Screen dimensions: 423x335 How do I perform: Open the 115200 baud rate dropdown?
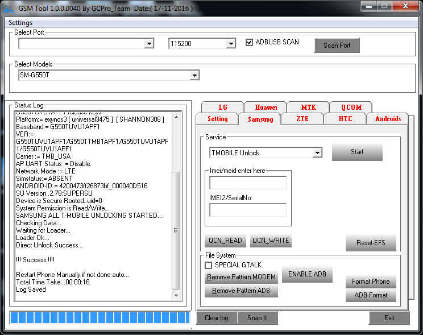tap(231, 44)
